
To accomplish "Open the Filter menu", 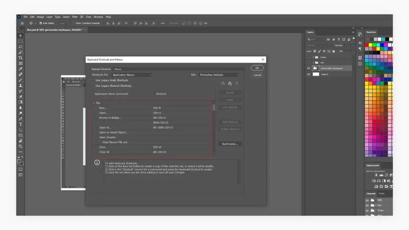I will tap(75, 17).
